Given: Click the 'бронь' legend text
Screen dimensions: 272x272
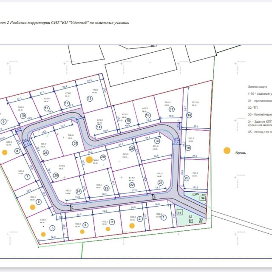Looking at the screenshot, I should (241, 153).
